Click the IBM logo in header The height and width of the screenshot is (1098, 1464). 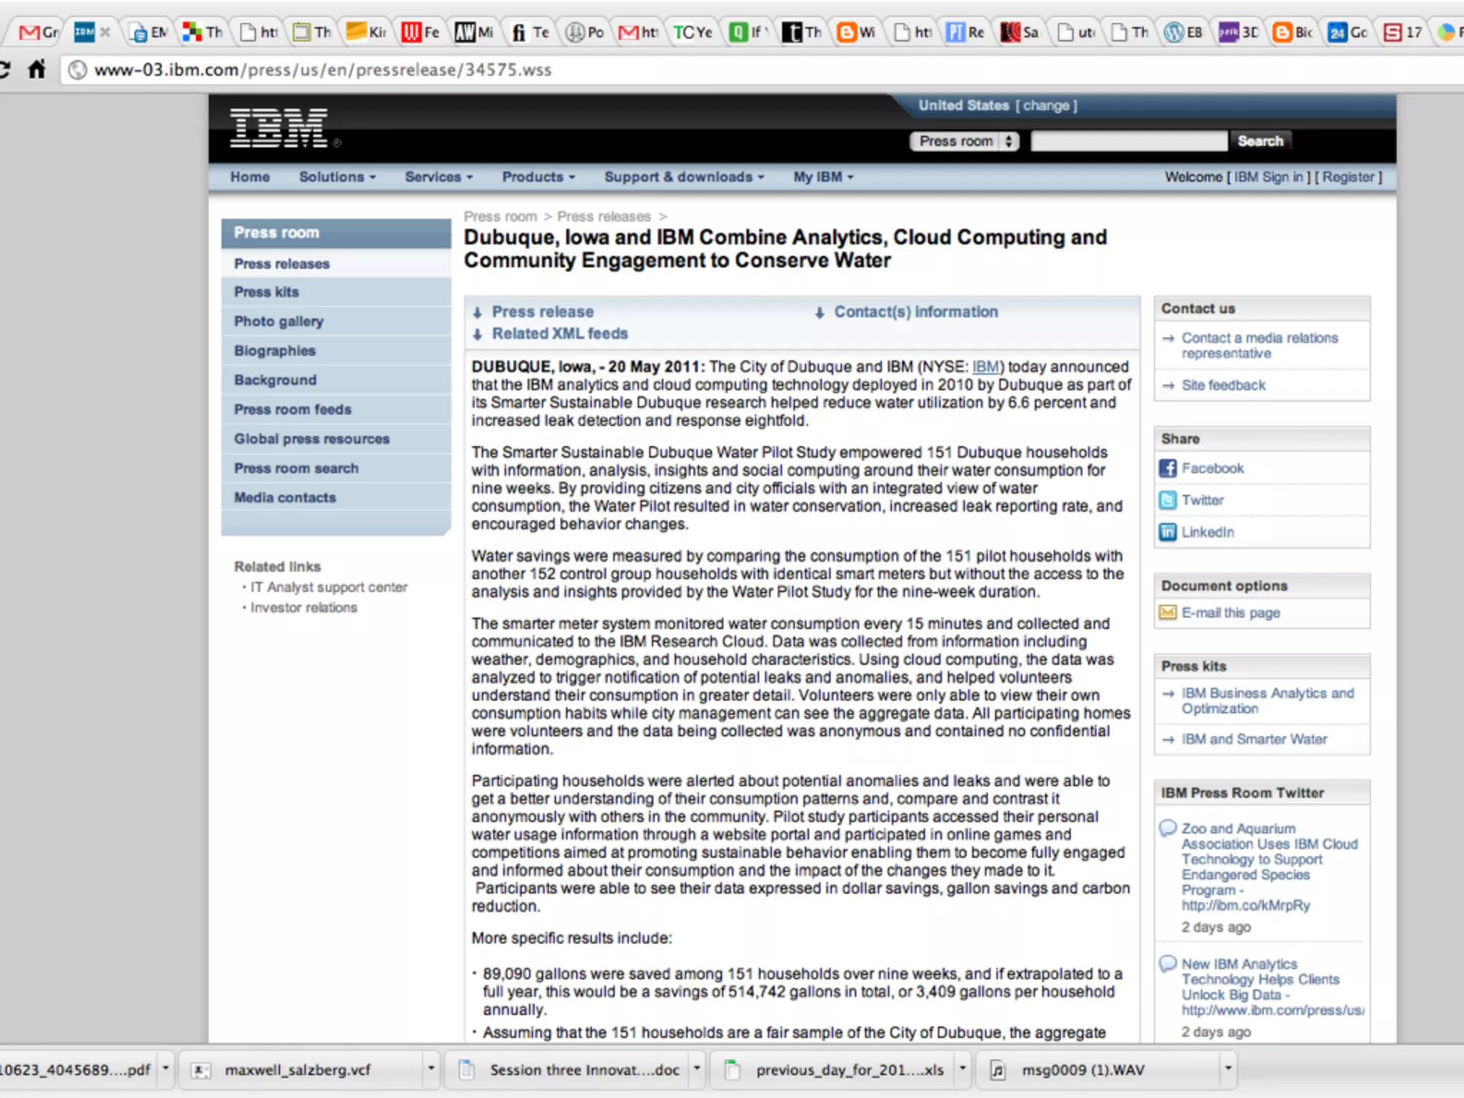[279, 129]
